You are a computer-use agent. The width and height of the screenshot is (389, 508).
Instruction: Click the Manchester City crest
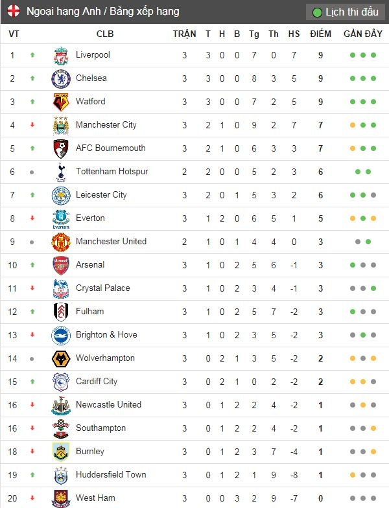point(61,126)
